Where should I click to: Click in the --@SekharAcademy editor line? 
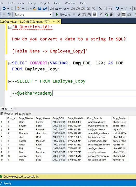coord(74,93)
